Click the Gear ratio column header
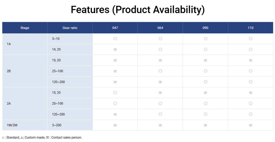 pyautogui.click(x=70, y=28)
